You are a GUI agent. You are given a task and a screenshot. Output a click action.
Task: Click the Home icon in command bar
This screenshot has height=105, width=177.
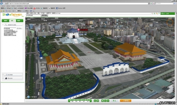pyautogui.click(x=6, y=11)
